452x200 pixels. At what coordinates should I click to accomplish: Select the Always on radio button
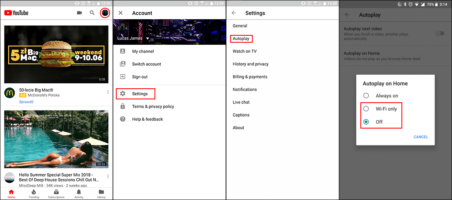[366, 96]
